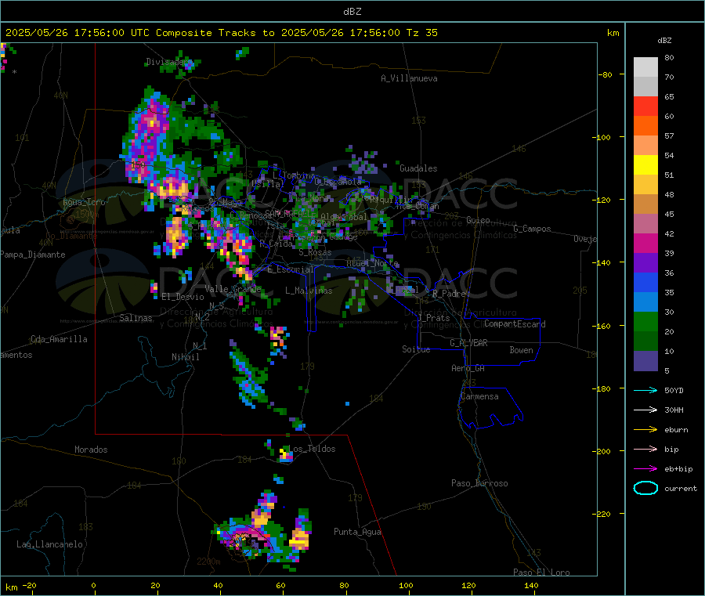The image size is (705, 596).
Task: Click the white 30HM track arrow in legend
Action: point(645,410)
